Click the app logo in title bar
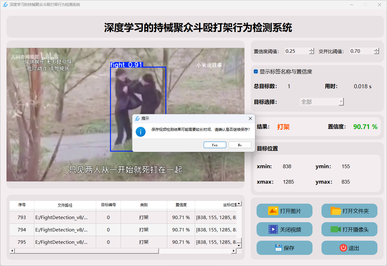The image size is (387, 266). [x=5, y=5]
